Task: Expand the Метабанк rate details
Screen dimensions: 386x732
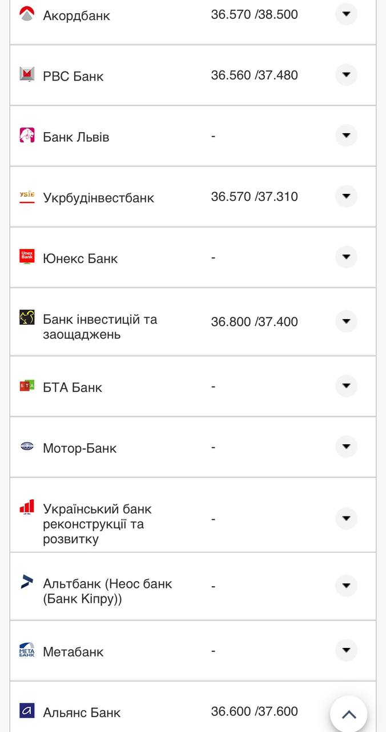Action: click(x=346, y=650)
